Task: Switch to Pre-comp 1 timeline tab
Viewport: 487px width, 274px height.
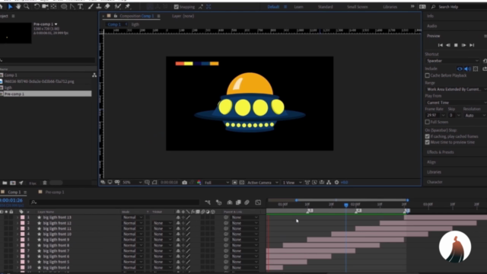Action: click(x=55, y=193)
